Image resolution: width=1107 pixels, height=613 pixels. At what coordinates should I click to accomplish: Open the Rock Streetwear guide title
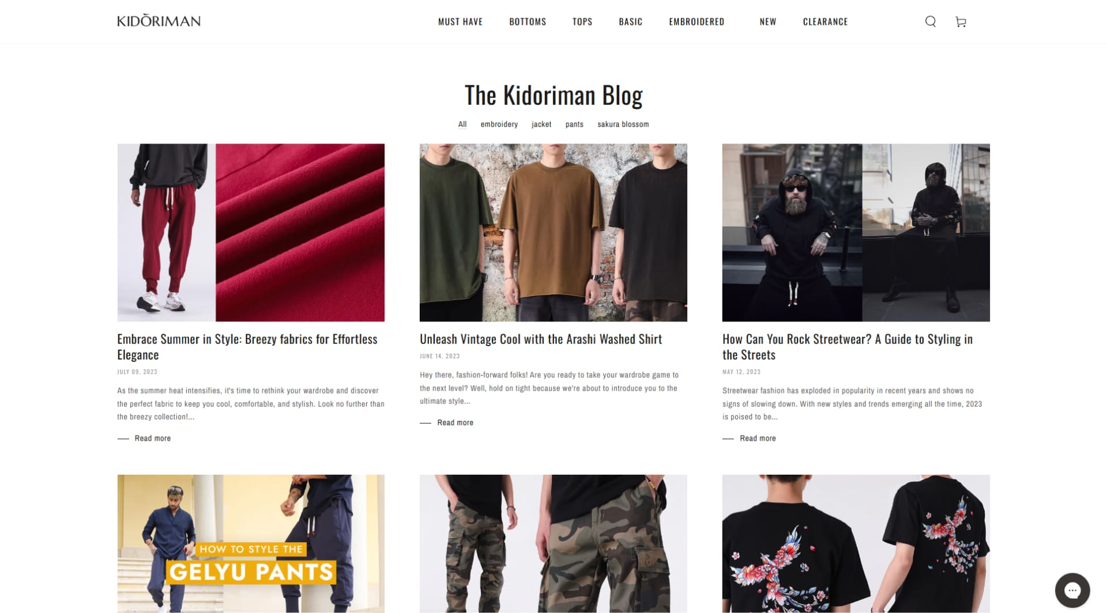(848, 347)
